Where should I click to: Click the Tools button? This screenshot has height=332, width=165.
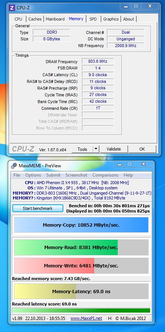pos(82,149)
